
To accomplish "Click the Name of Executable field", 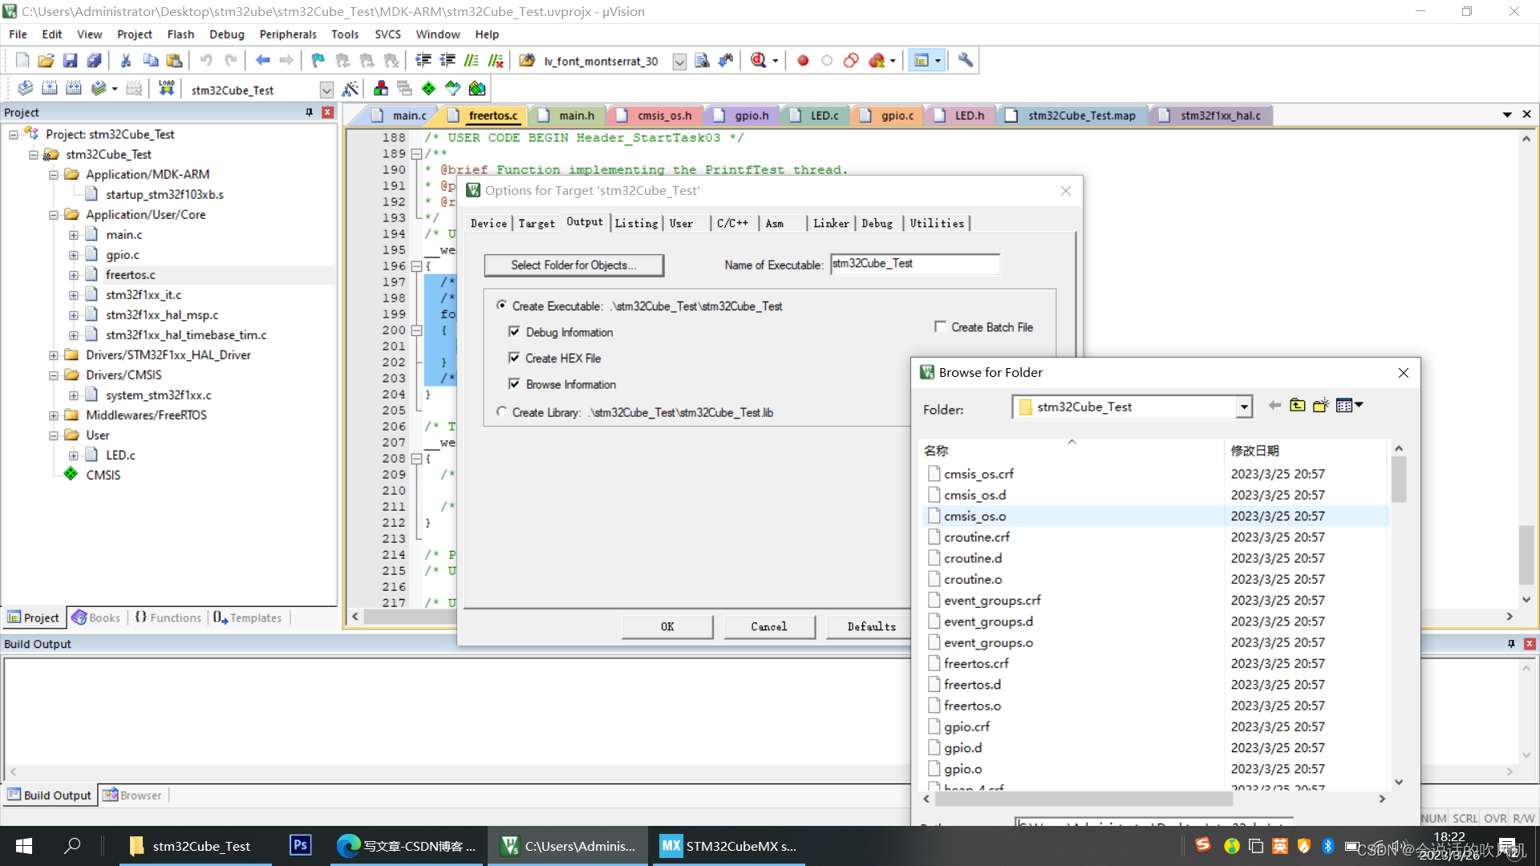I will (x=914, y=264).
